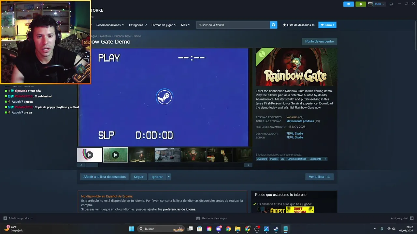Click the Steam loading icon in video
Image resolution: width=417 pixels, height=234 pixels.
tap(164, 97)
